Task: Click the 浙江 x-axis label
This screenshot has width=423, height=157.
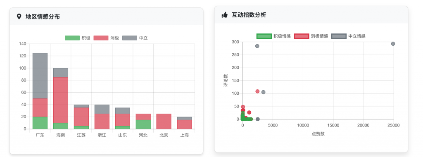Action: pyautogui.click(x=102, y=135)
